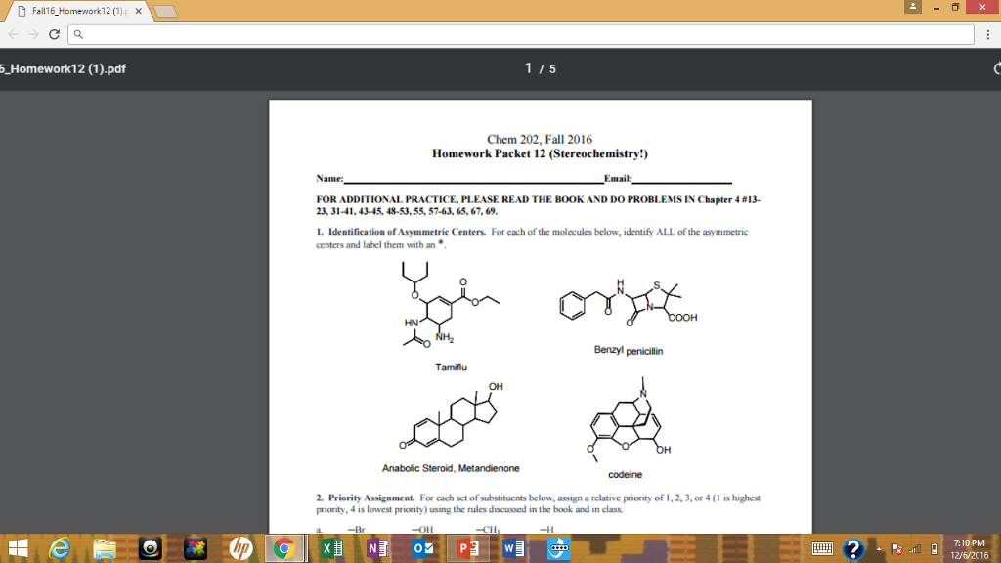Open the Chrome three-dot menu
This screenshot has width=1001, height=563.
click(987, 34)
